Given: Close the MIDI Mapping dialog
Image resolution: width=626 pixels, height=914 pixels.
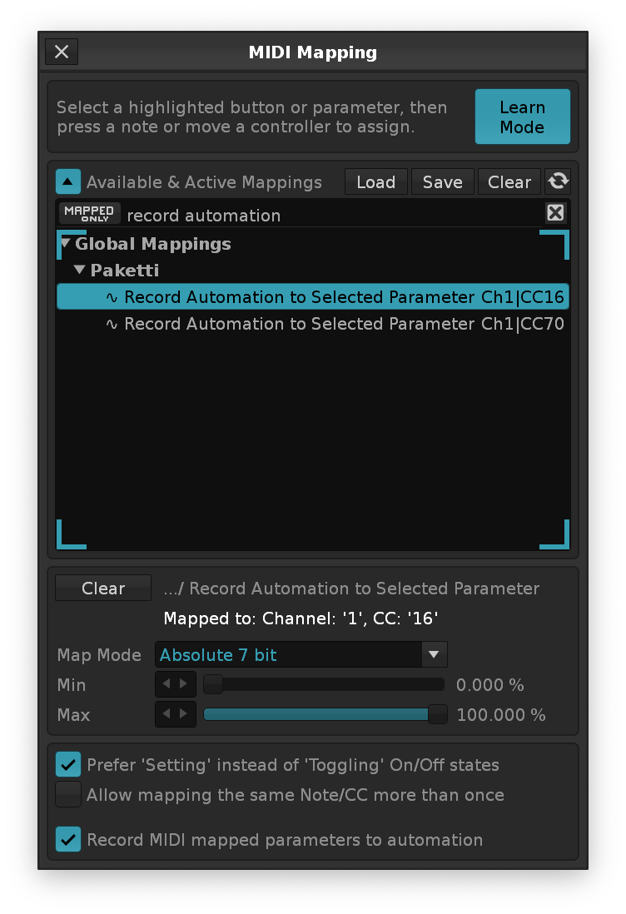Looking at the screenshot, I should pos(62,52).
